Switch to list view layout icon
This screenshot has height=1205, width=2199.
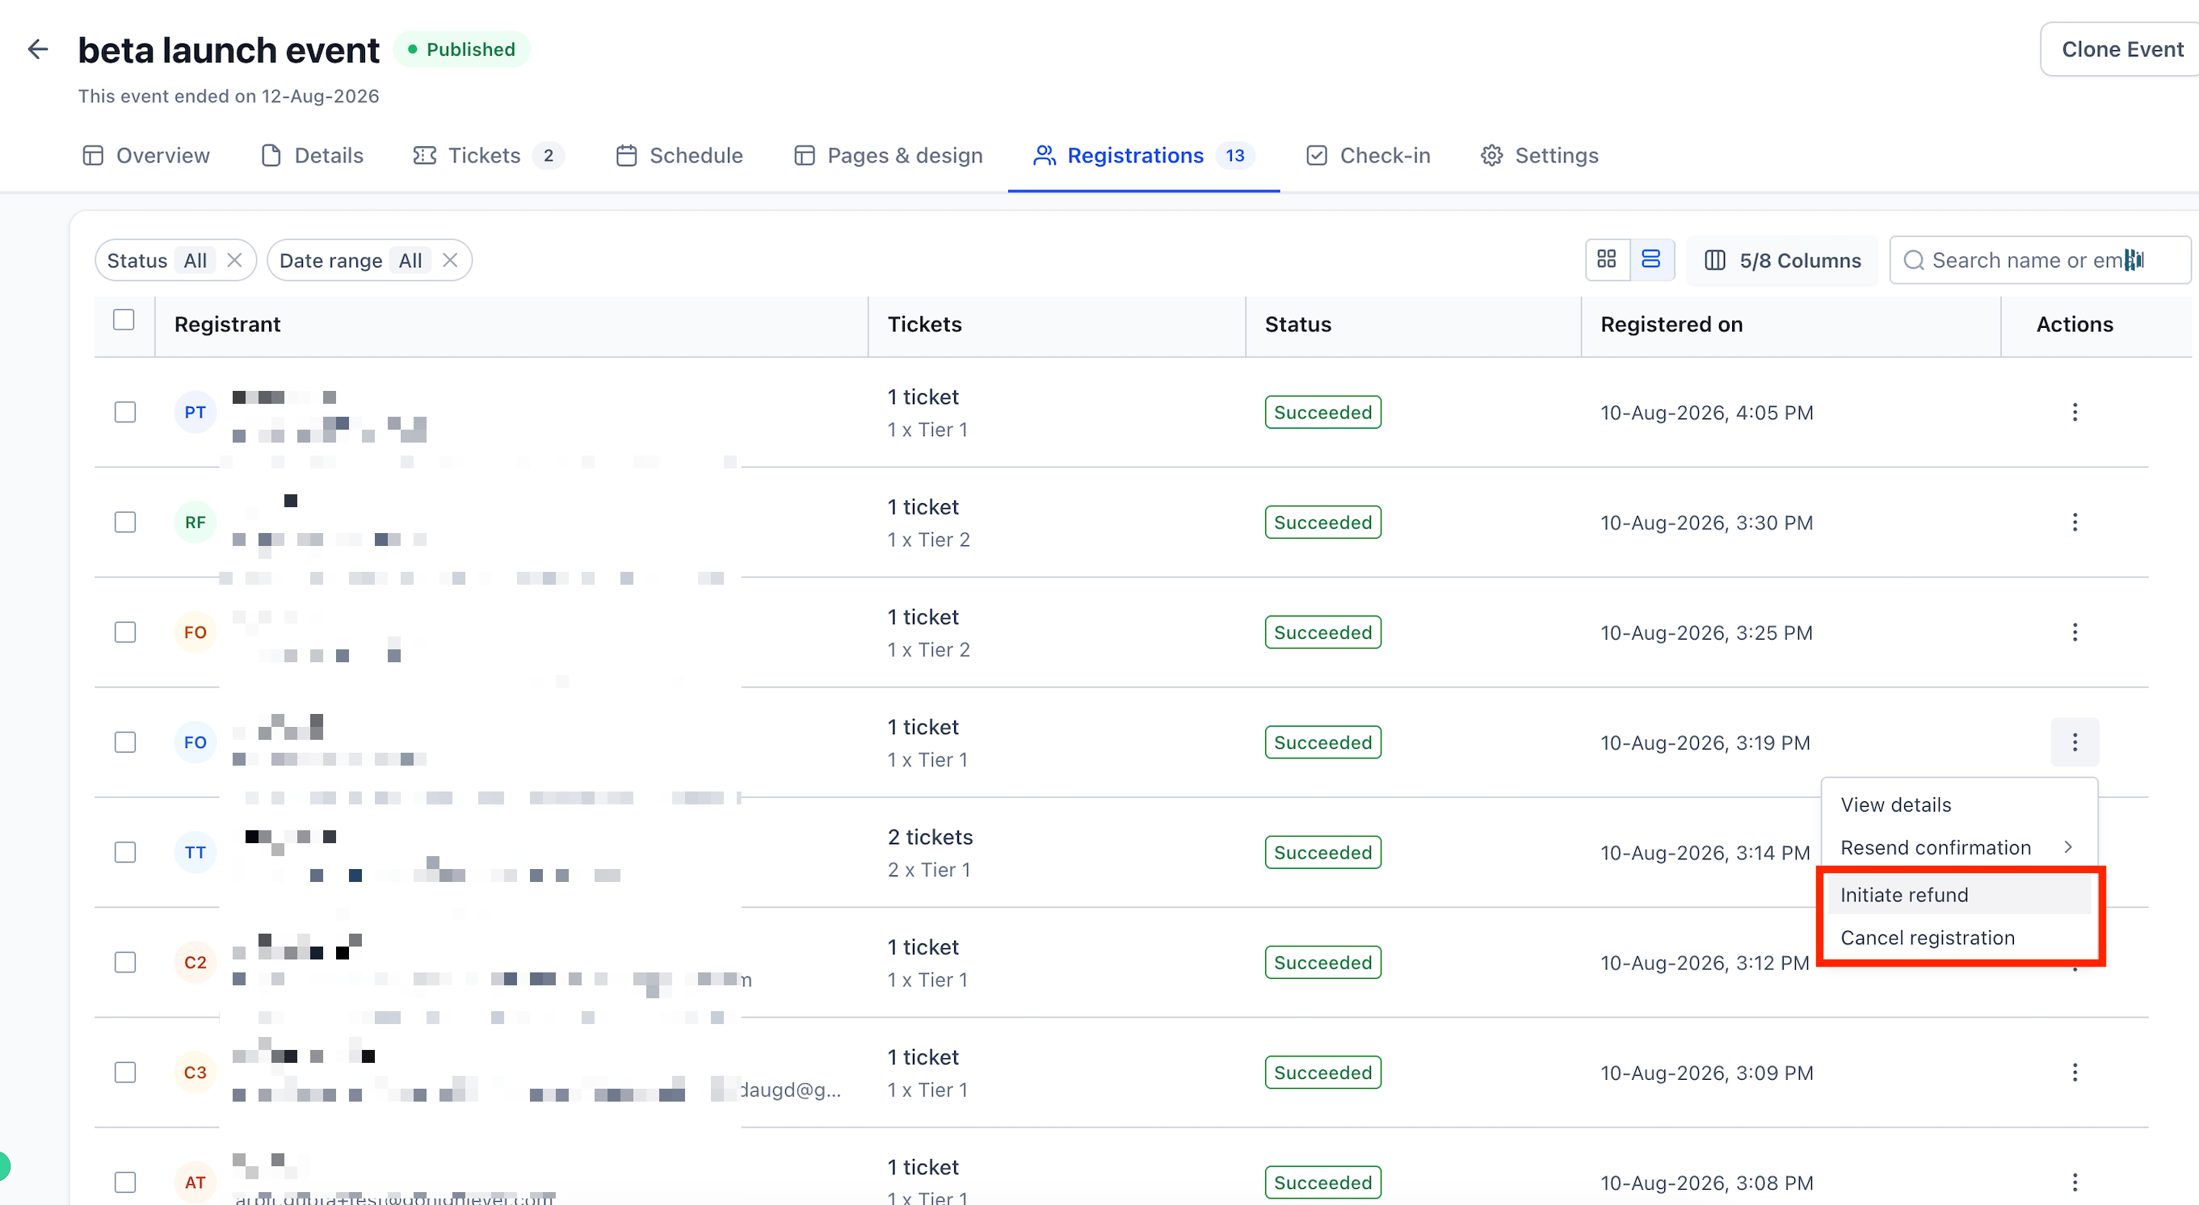(1651, 259)
